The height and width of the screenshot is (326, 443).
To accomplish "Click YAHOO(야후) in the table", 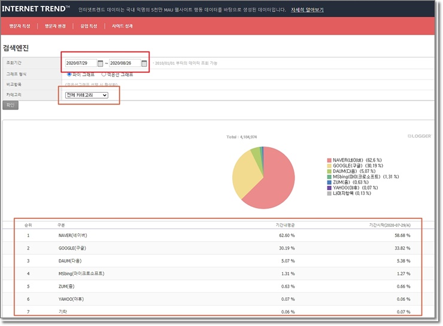I will click(71, 299).
